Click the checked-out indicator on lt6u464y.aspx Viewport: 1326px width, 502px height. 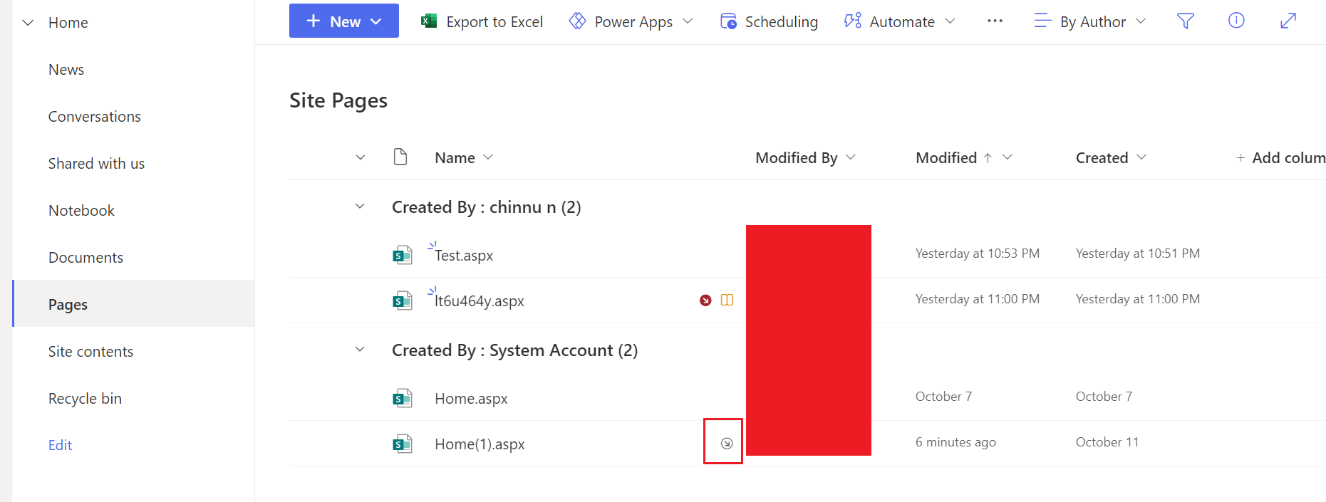(705, 300)
